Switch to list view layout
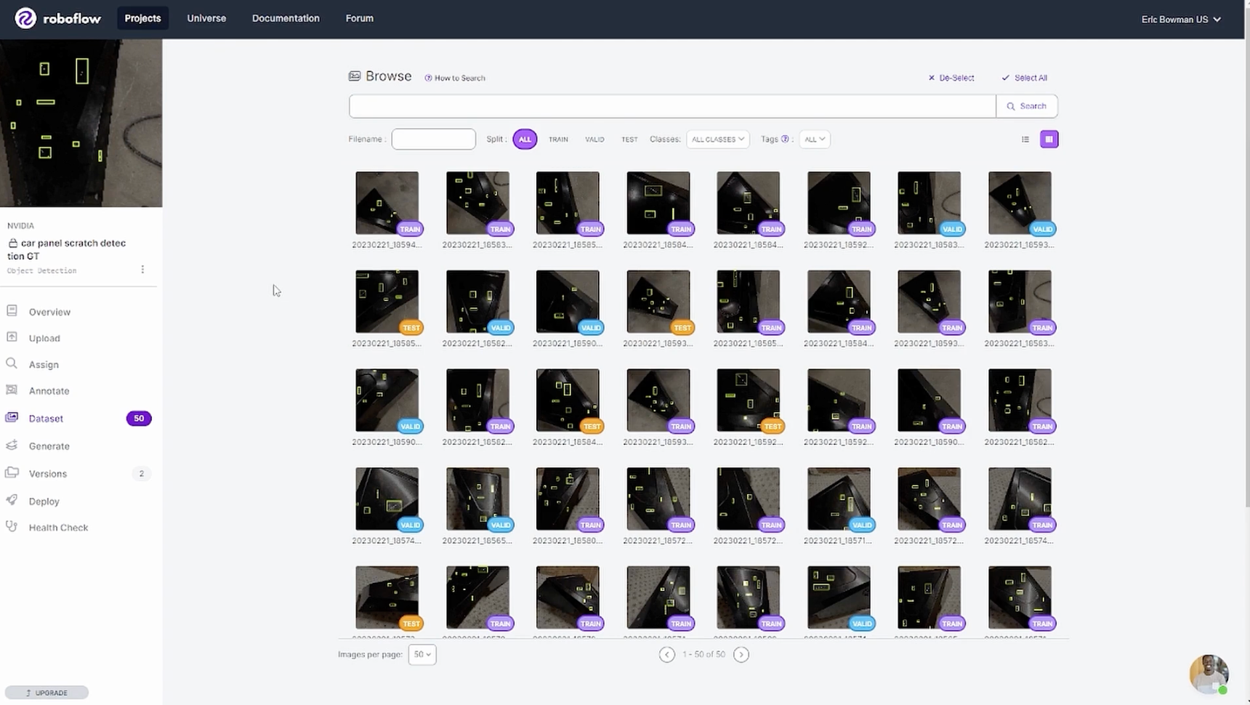Screen dimensions: 1250x705 1025,140
